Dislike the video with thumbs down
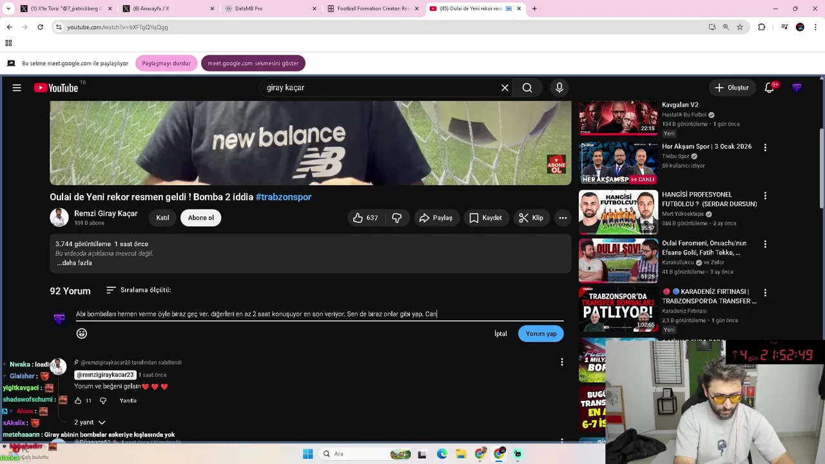Viewport: 825px width, 464px height. pos(397,218)
